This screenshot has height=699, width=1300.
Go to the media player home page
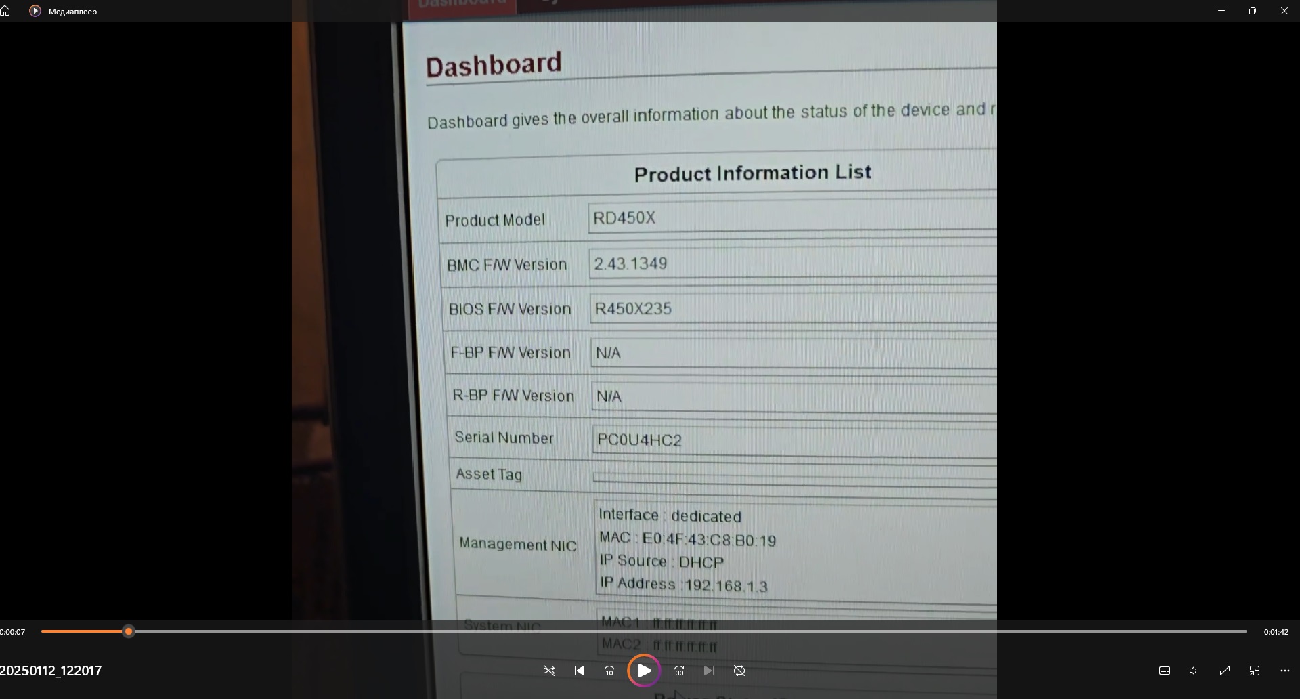pos(5,11)
